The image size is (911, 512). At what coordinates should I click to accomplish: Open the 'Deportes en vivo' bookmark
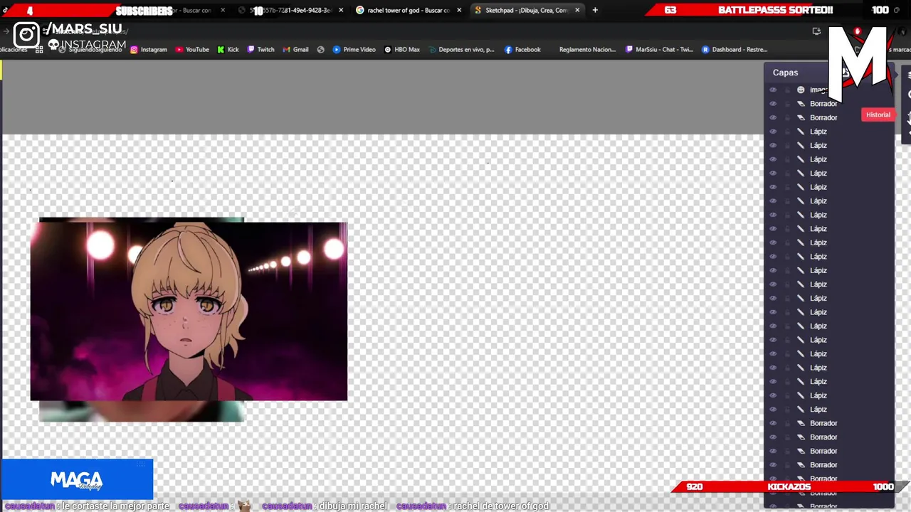click(x=461, y=50)
